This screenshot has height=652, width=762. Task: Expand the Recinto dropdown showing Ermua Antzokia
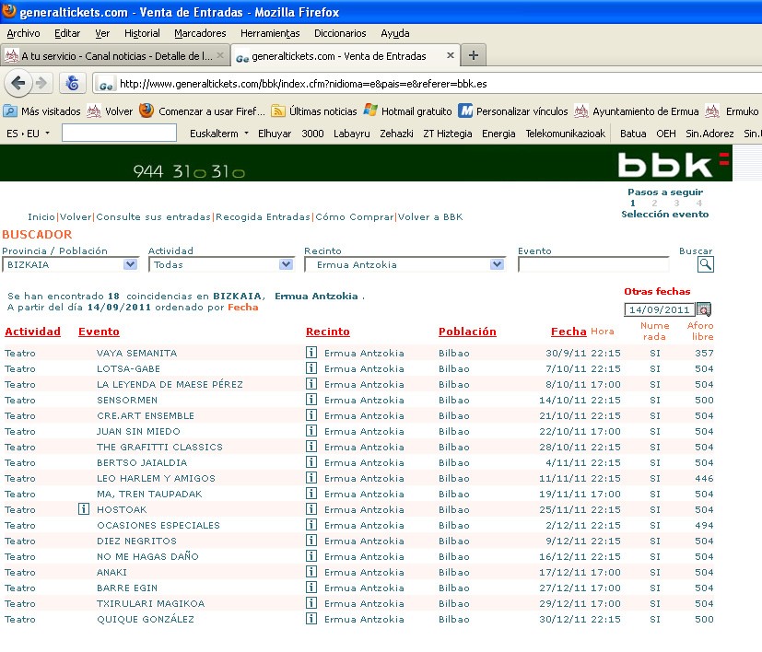click(498, 264)
